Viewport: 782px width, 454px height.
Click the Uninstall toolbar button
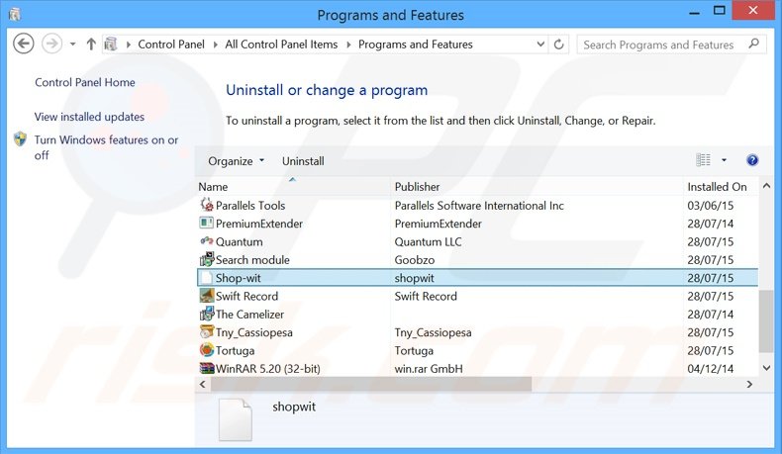[x=303, y=161]
